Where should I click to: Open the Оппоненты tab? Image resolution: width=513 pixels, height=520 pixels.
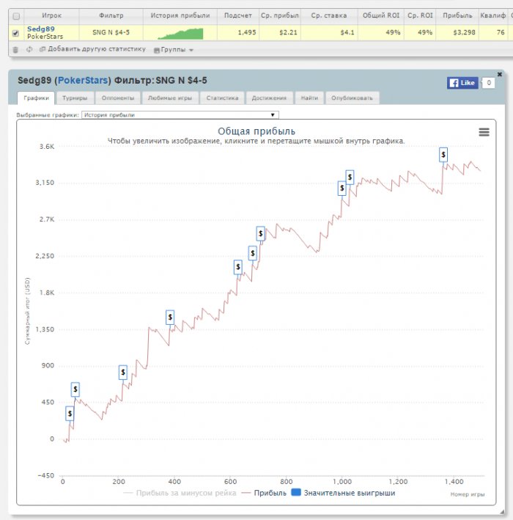(118, 98)
